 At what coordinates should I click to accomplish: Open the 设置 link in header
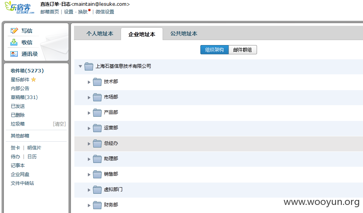coord(69,12)
